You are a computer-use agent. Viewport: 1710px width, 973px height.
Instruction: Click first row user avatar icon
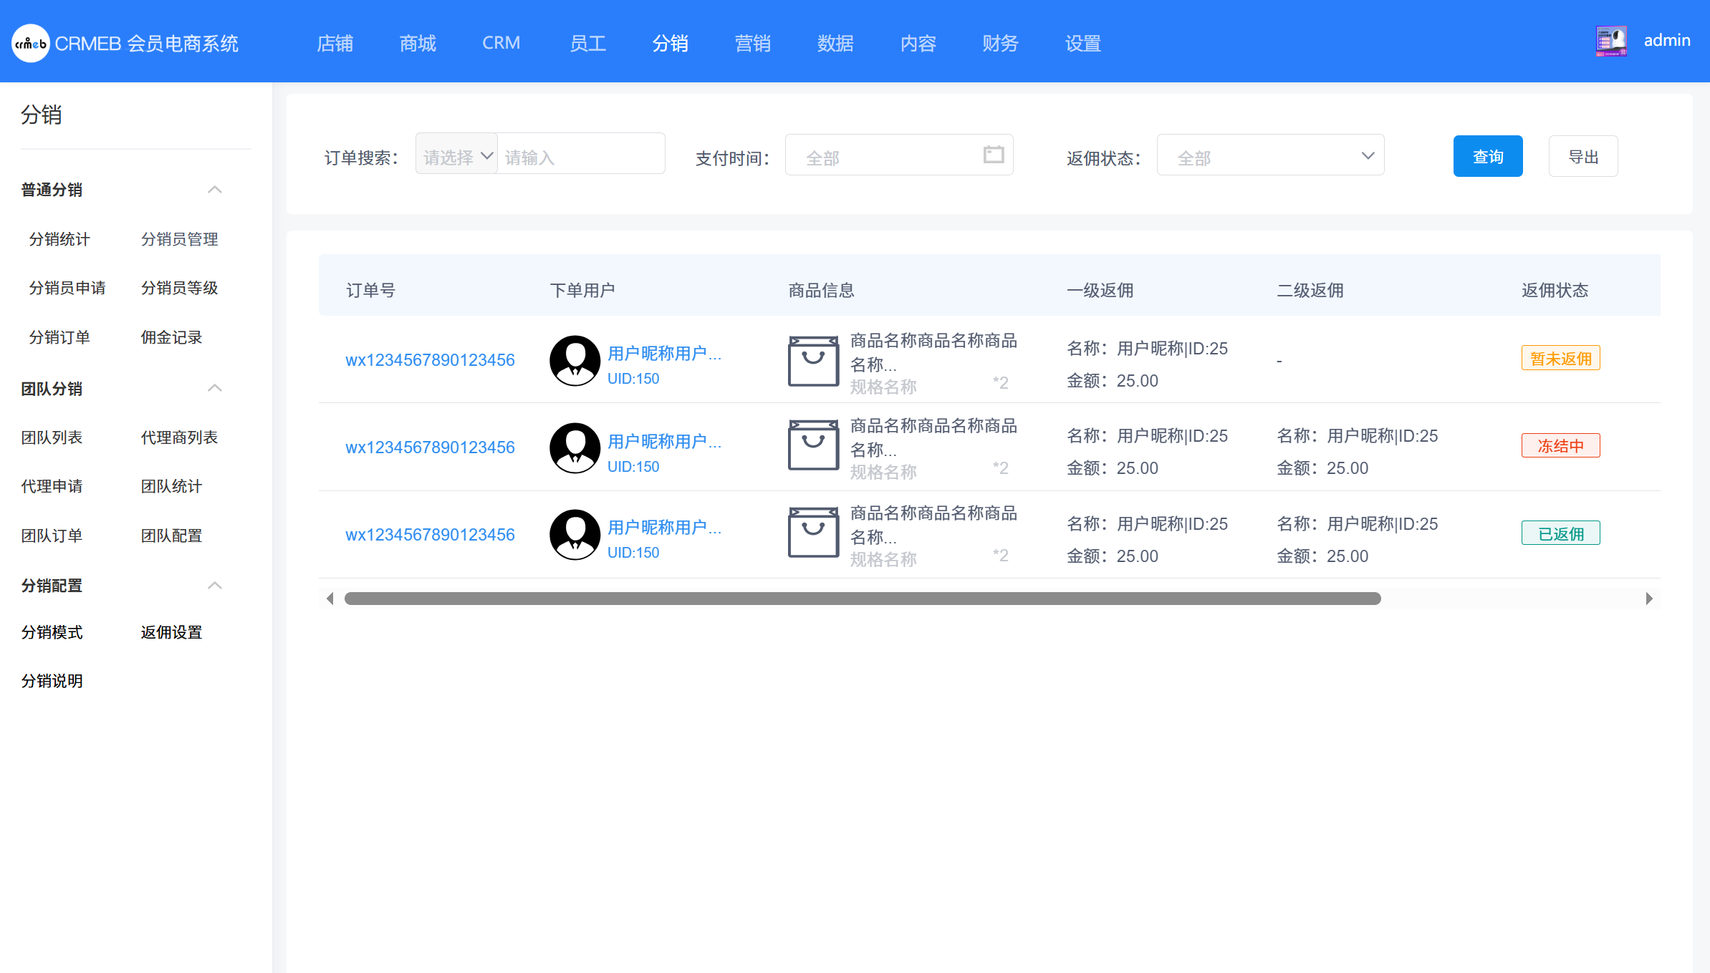575,360
